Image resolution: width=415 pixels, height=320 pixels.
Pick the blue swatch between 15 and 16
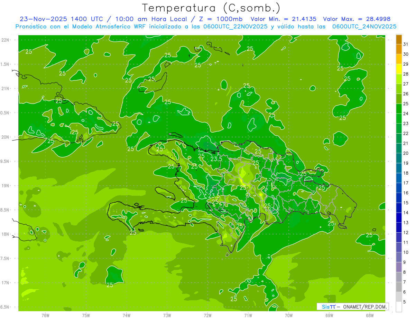(399, 198)
